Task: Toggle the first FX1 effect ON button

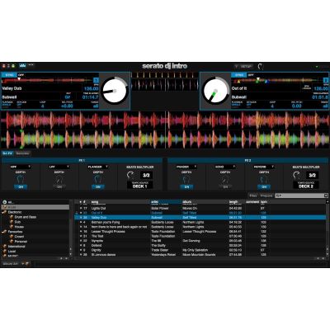Action: coord(21,187)
